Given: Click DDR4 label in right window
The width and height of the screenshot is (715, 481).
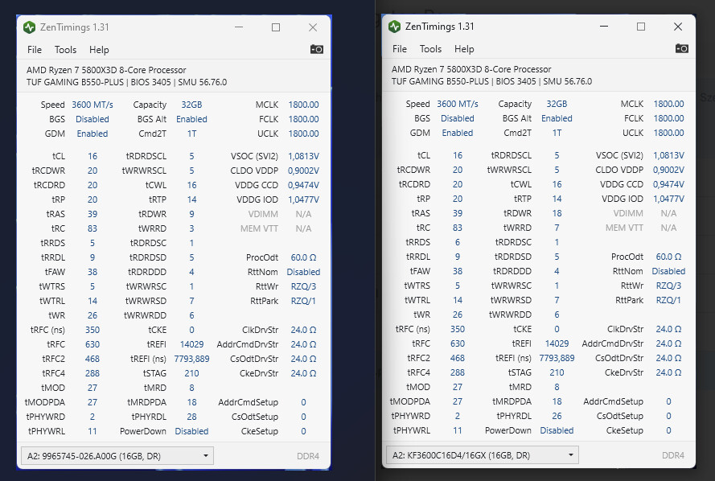Looking at the screenshot, I should pyautogui.click(x=673, y=455).
